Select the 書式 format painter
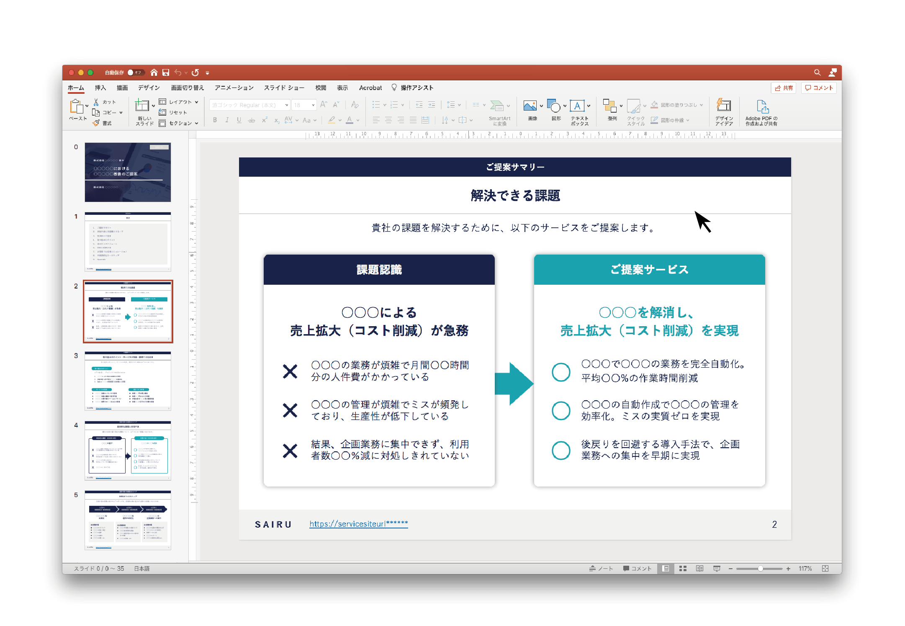This screenshot has width=905, height=626. pos(105,123)
